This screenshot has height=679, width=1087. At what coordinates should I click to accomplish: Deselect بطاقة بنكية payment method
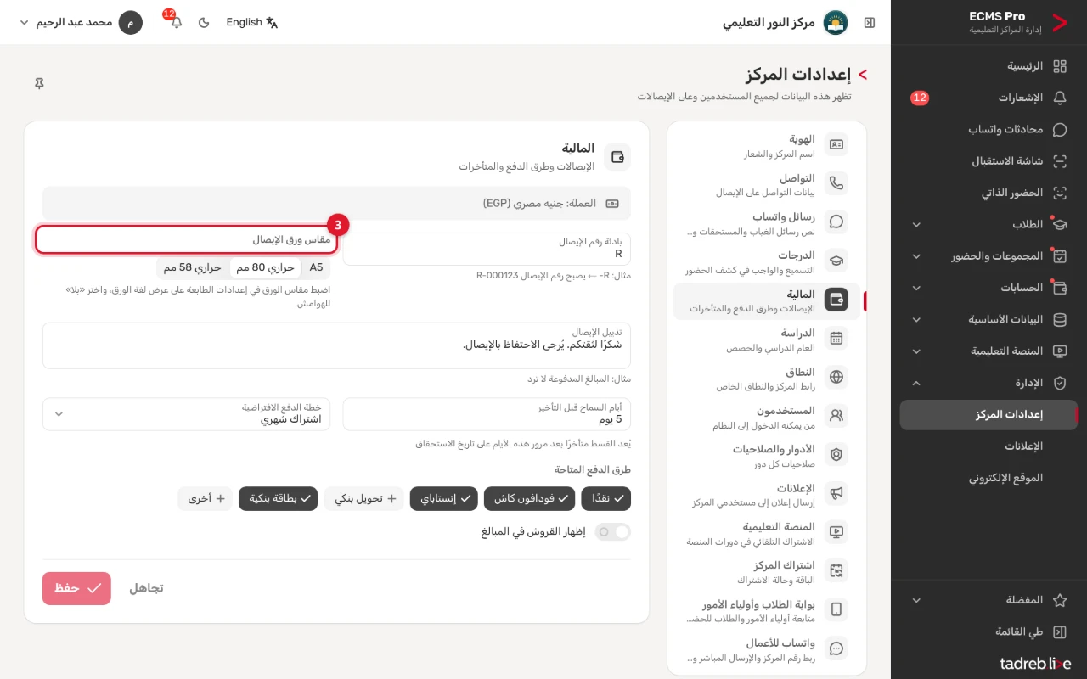tap(278, 499)
